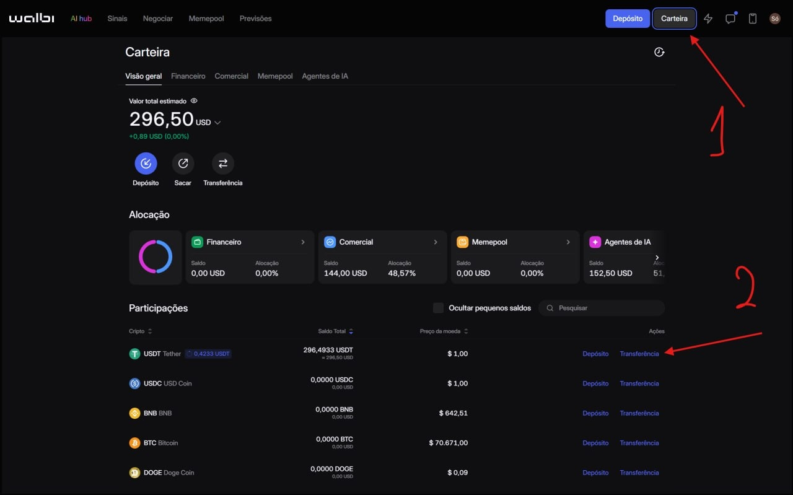Open the chat messages icon
The width and height of the screenshot is (793, 495).
730,19
